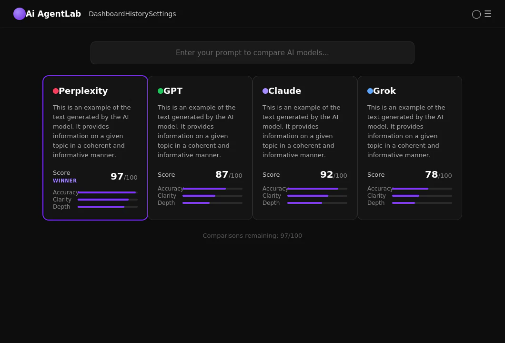This screenshot has height=343, width=505.
Task: Select the GPT card title
Action: [173, 91]
